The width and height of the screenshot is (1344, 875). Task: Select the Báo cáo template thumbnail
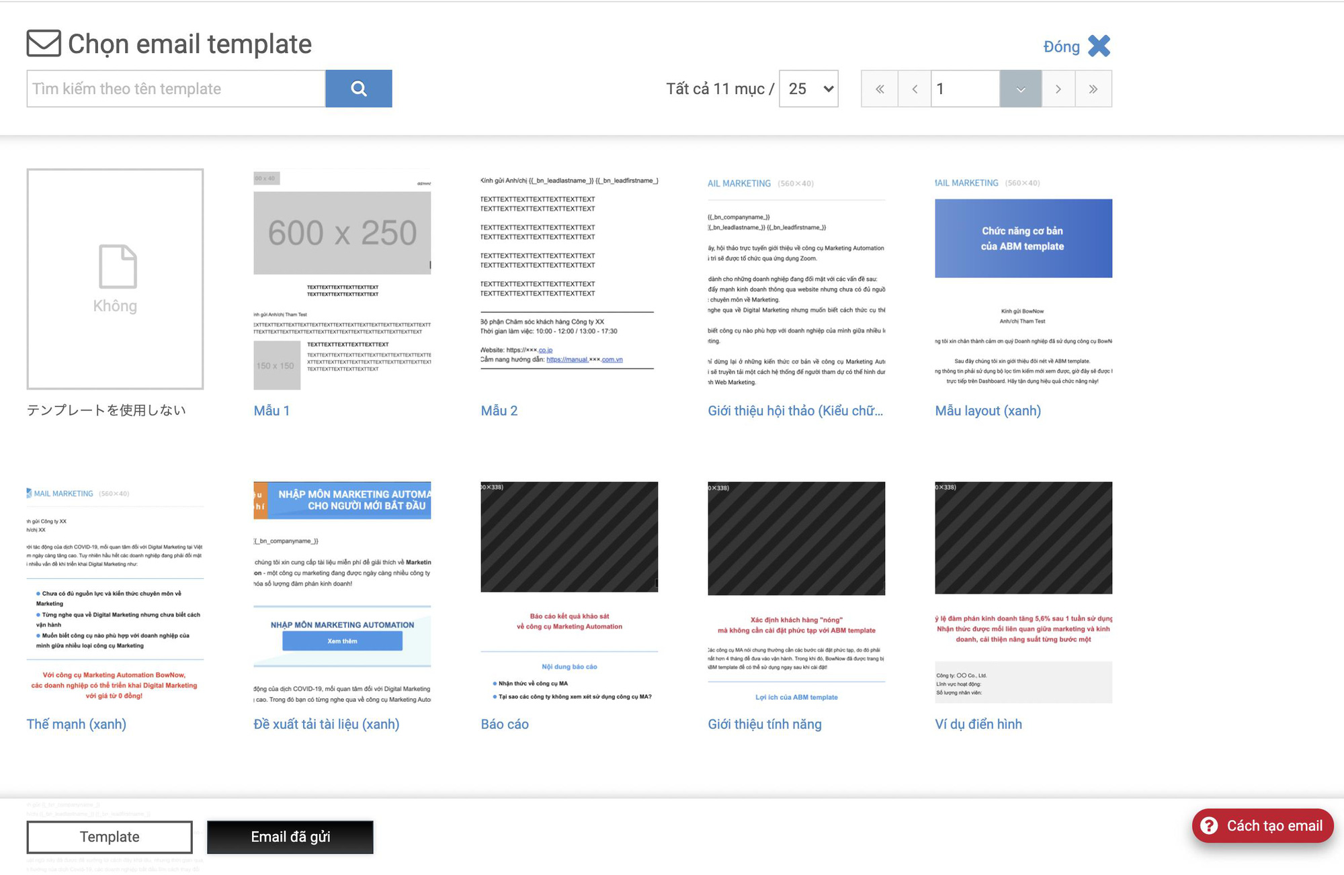tap(569, 592)
